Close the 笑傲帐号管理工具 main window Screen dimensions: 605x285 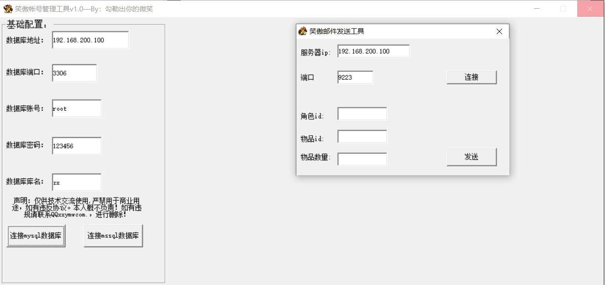coord(590,9)
